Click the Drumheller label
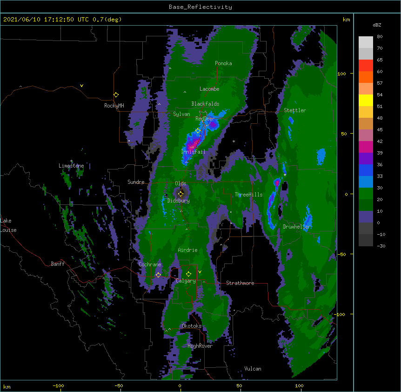 (297, 227)
